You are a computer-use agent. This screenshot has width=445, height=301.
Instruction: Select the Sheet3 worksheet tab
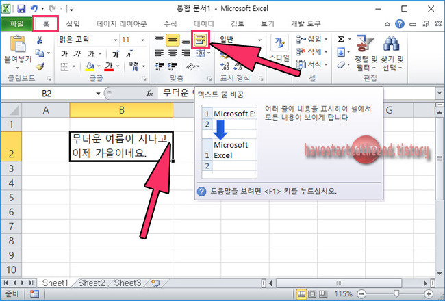click(127, 283)
